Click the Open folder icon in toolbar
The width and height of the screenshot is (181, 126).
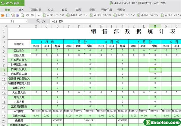click(3, 15)
